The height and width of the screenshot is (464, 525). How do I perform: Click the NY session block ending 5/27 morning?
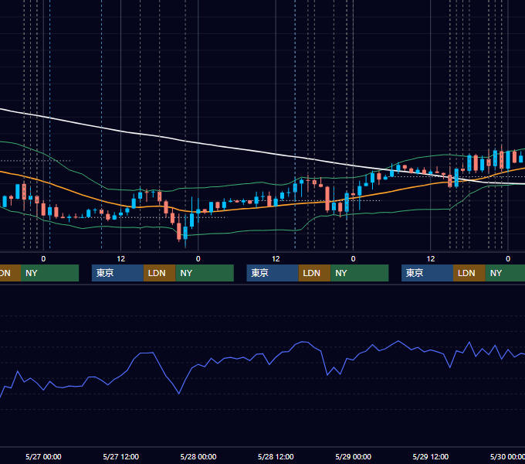click(x=49, y=273)
